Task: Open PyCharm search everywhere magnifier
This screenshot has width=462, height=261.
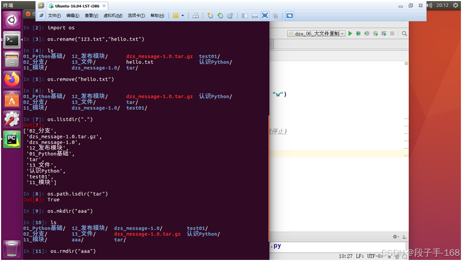Action: click(x=404, y=33)
